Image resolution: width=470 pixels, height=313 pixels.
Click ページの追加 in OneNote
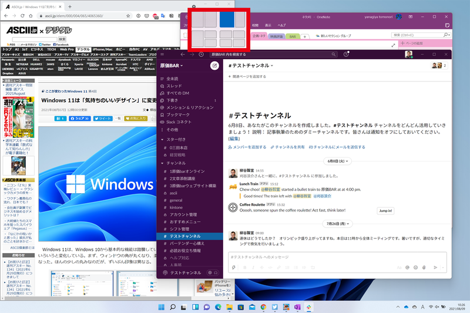tap(412, 43)
